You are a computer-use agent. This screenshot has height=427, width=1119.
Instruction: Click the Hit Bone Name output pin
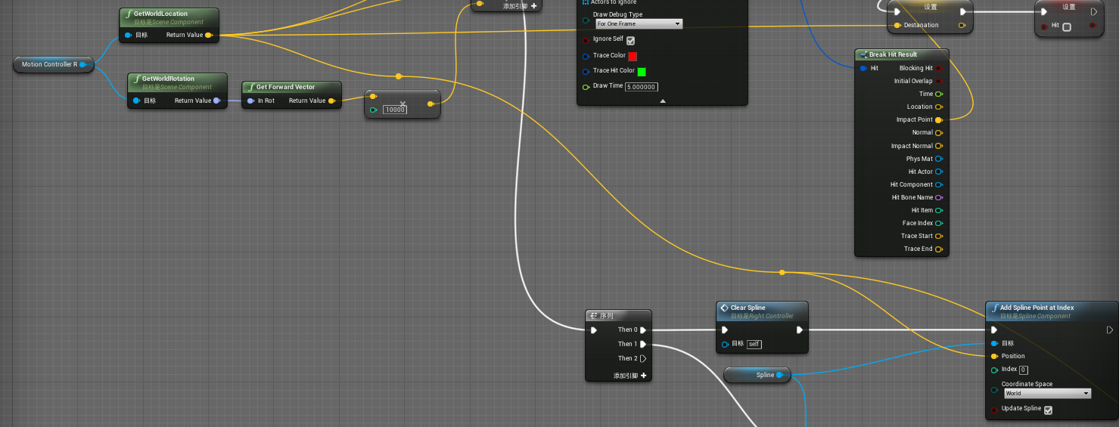coord(939,197)
